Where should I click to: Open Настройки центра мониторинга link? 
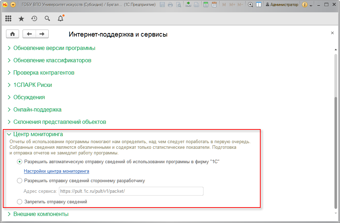pos(56,171)
